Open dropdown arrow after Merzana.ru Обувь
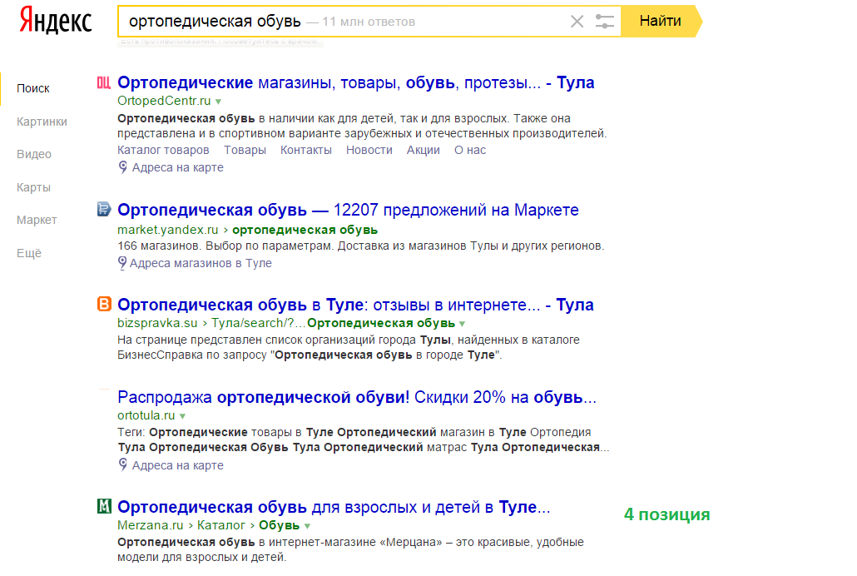This screenshot has height=576, width=857. coord(307,526)
